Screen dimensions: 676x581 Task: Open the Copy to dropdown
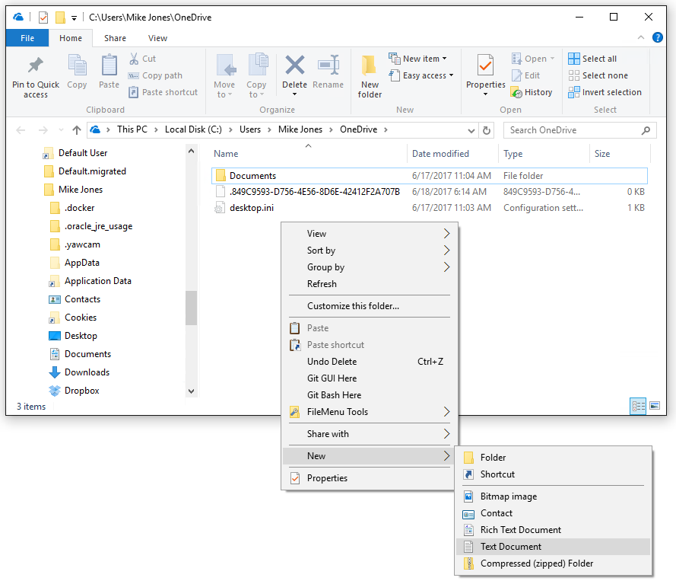click(x=256, y=89)
